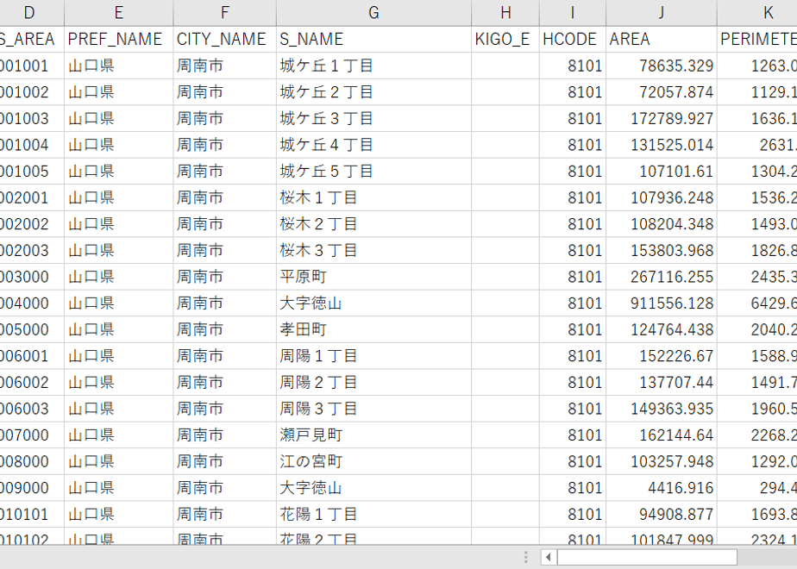Select AREA value 4416.916

coord(662,488)
